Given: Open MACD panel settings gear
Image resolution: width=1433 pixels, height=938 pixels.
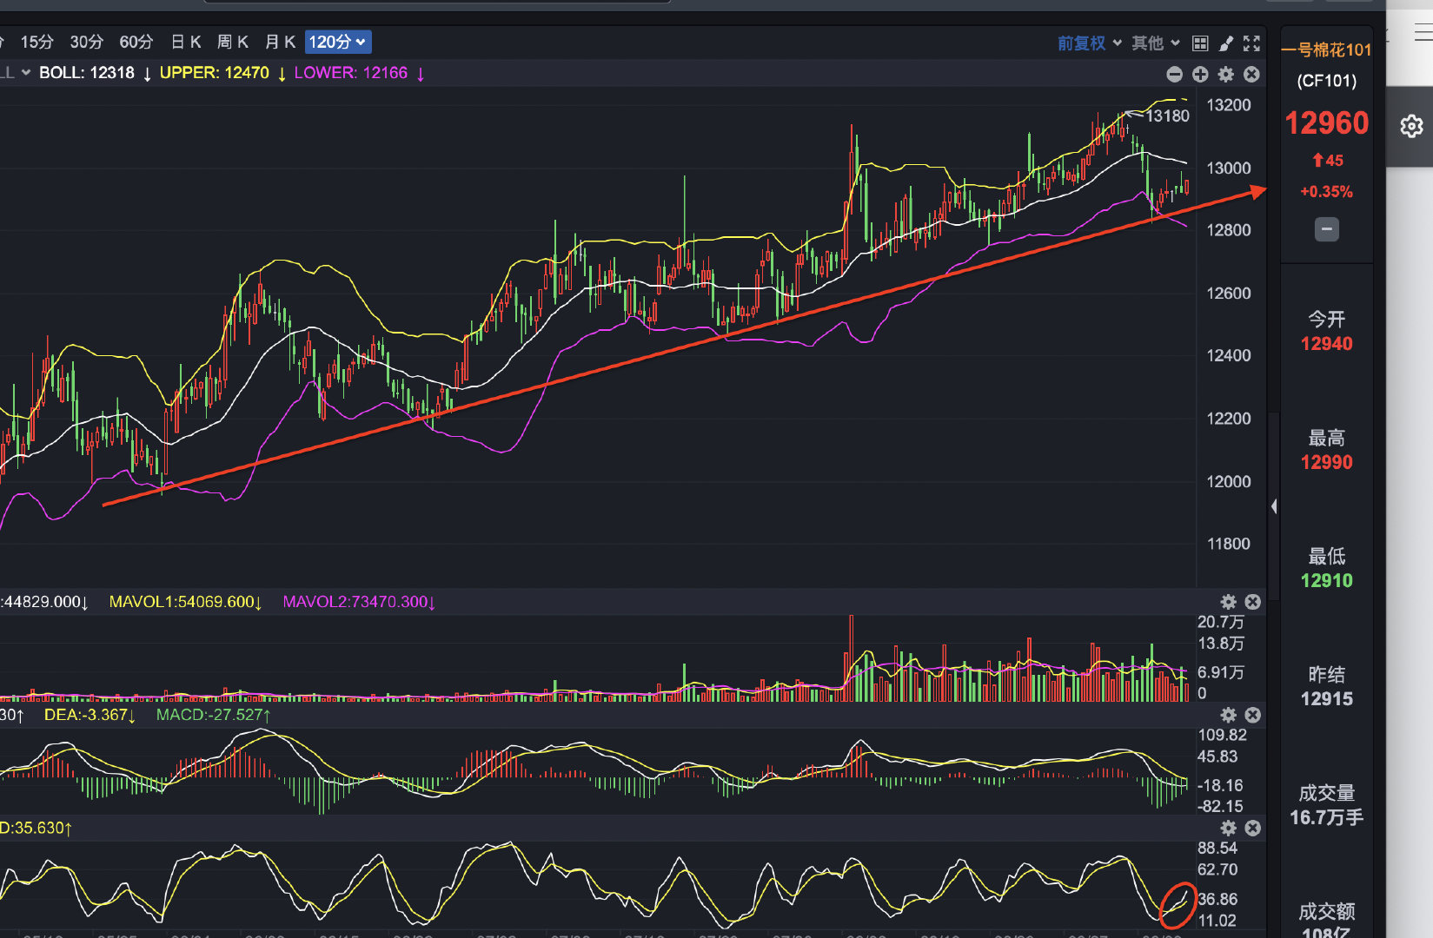Looking at the screenshot, I should click(1228, 715).
